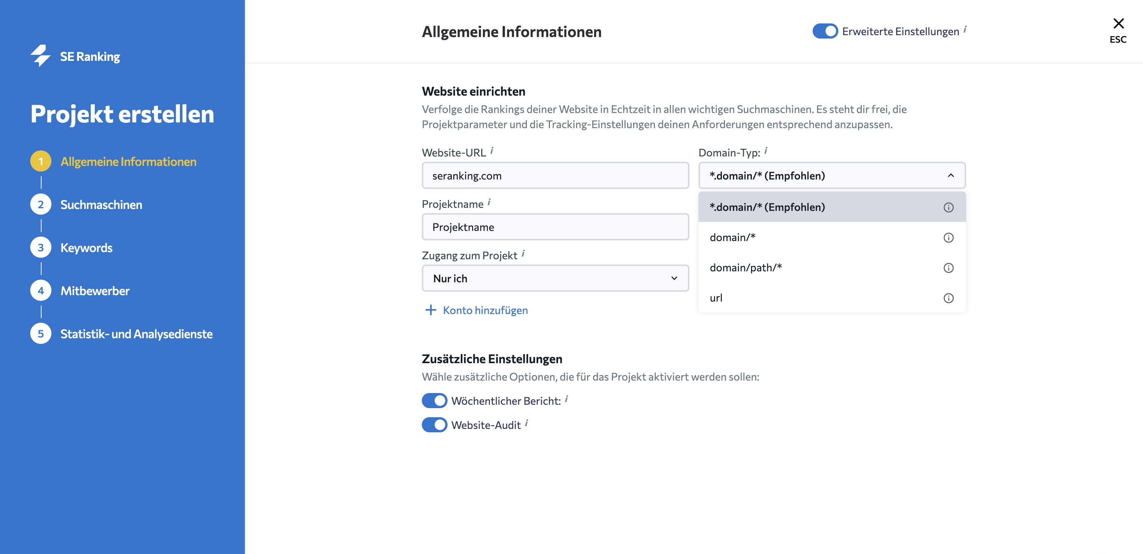The image size is (1143, 554).
Task: Click the info icon next to Domain-Typ label
Action: click(x=766, y=151)
